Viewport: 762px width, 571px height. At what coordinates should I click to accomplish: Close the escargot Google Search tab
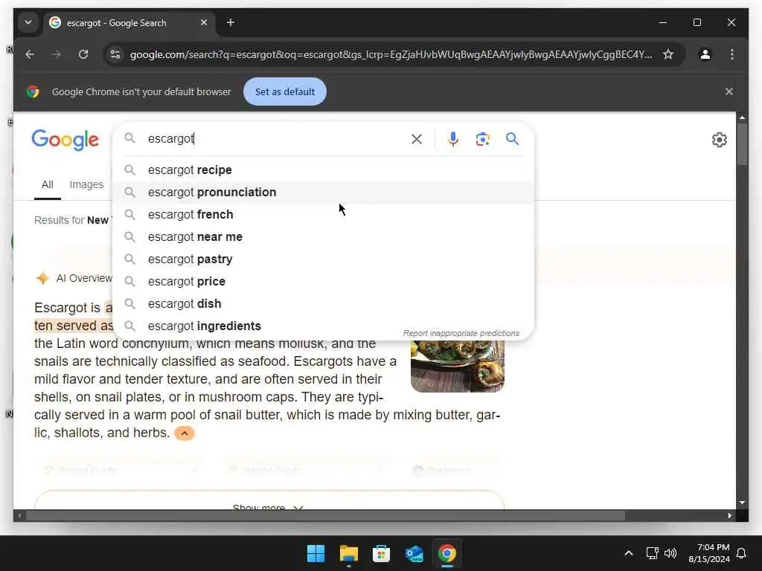(x=204, y=23)
